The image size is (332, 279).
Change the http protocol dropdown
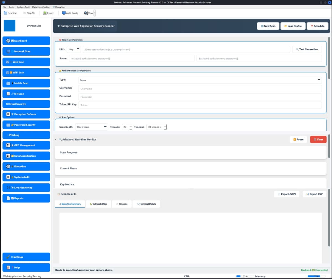pos(74,49)
